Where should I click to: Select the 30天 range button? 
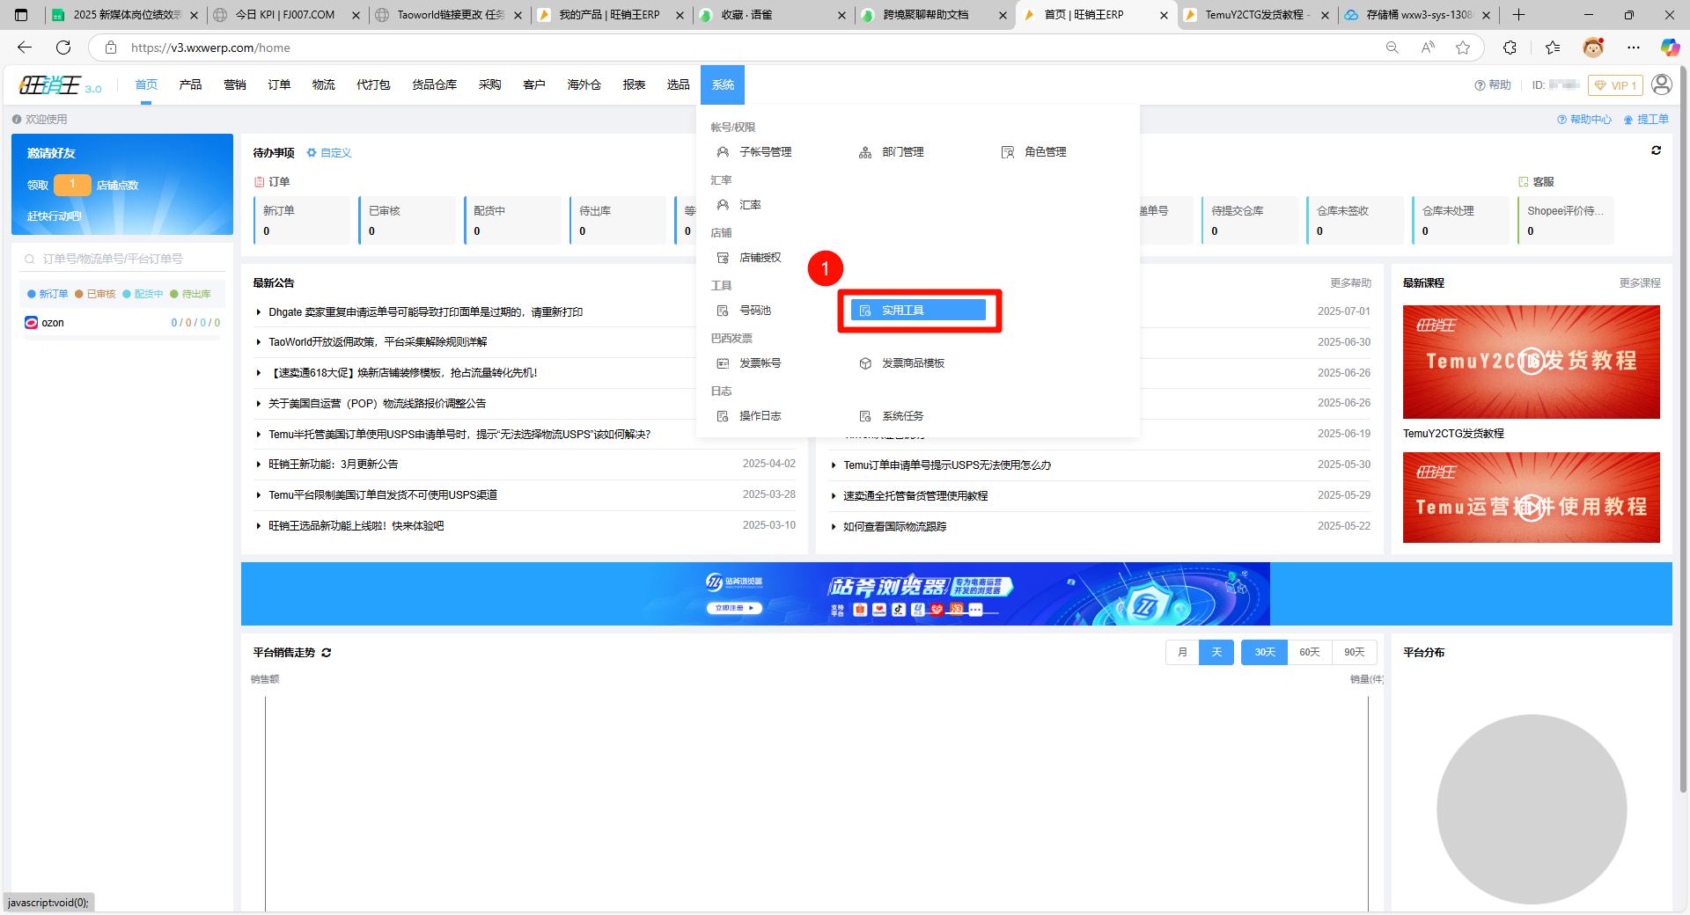[1265, 652]
